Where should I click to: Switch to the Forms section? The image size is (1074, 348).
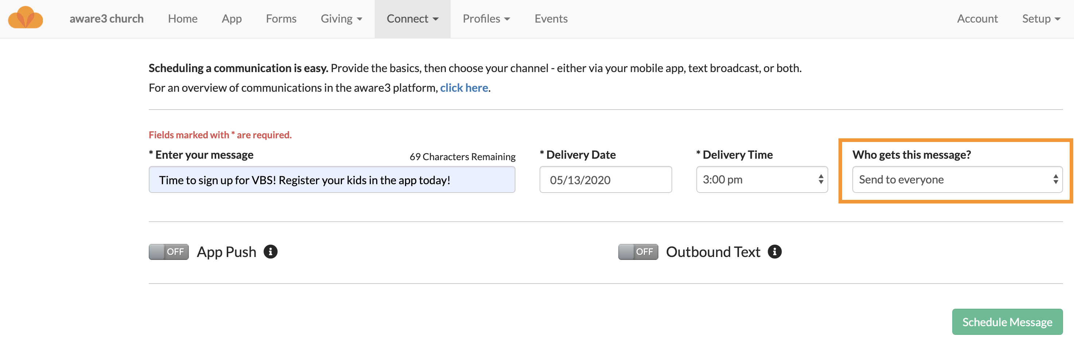tap(281, 18)
